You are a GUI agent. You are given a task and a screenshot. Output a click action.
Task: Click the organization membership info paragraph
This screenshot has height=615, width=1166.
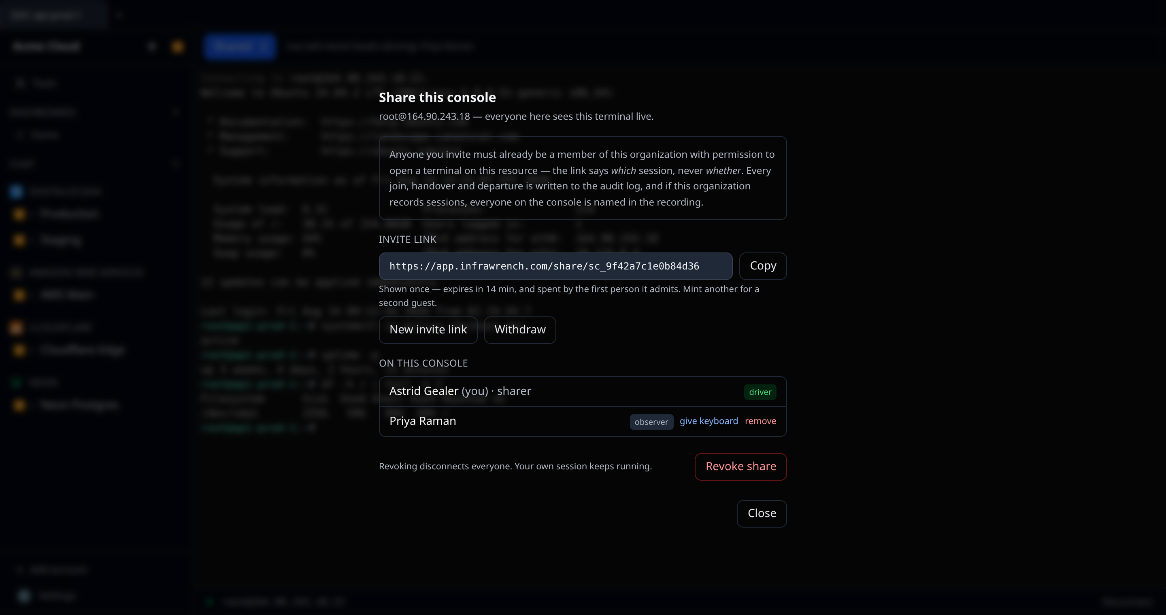tap(583, 178)
